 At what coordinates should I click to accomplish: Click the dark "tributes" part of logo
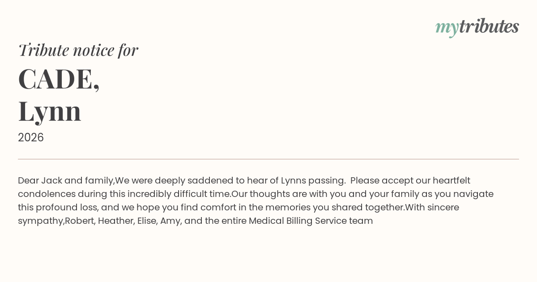489,26
